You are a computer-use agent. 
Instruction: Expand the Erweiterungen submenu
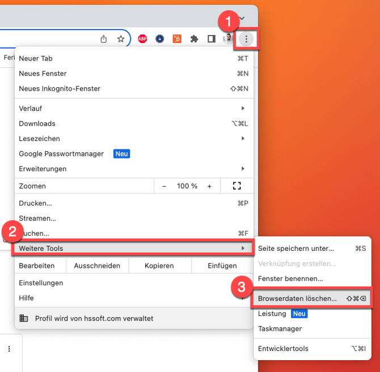point(132,169)
